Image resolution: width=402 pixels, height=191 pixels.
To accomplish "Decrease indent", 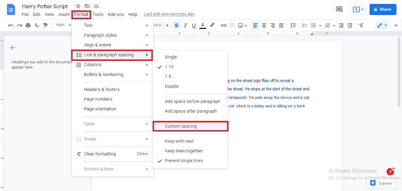I will click(341, 25).
